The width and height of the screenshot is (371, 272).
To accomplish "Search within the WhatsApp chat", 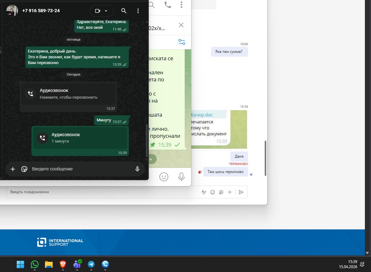I will point(124,11).
